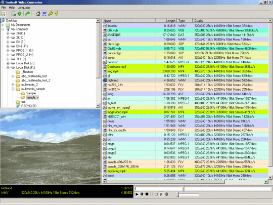This screenshot has width=273, height=205.
Task: Open the Language menu
Action: pyautogui.click(x=24, y=8)
